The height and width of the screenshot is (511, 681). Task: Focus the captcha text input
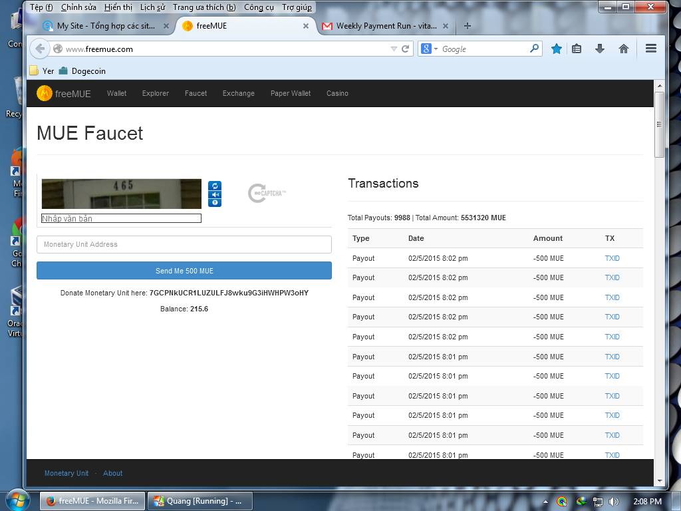[x=121, y=218]
